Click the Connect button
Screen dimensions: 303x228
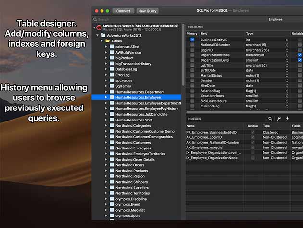coord(123,11)
